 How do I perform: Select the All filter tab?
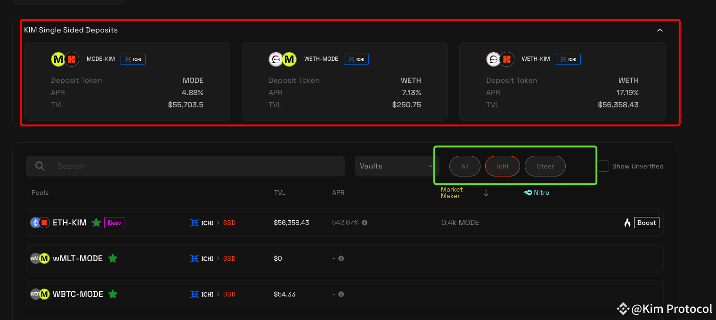(465, 166)
